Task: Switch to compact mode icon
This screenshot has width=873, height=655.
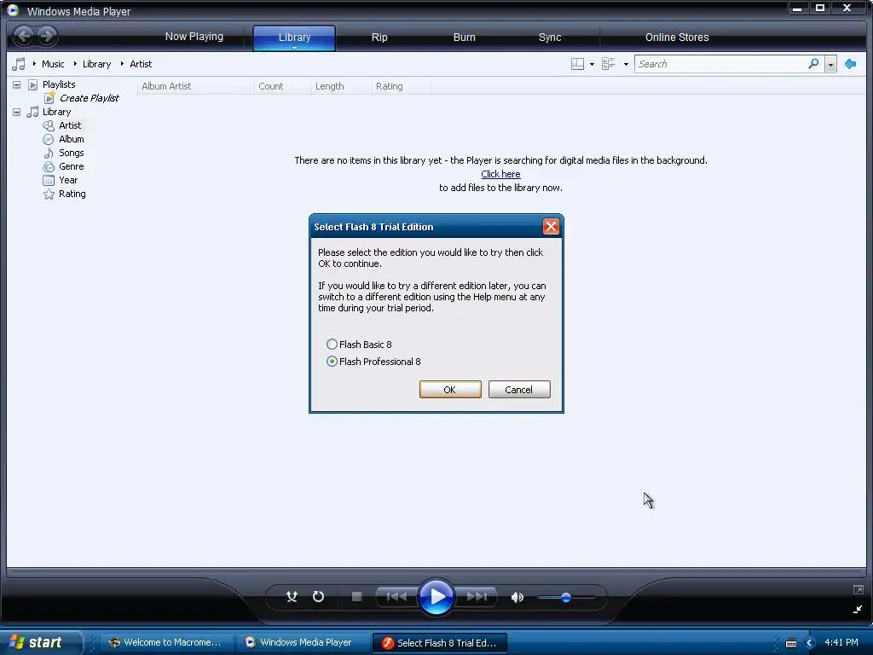Action: coord(858,609)
